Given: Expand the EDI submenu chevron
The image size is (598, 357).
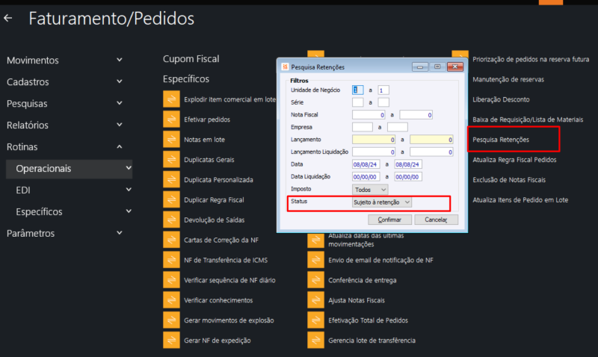Looking at the screenshot, I should point(129,190).
